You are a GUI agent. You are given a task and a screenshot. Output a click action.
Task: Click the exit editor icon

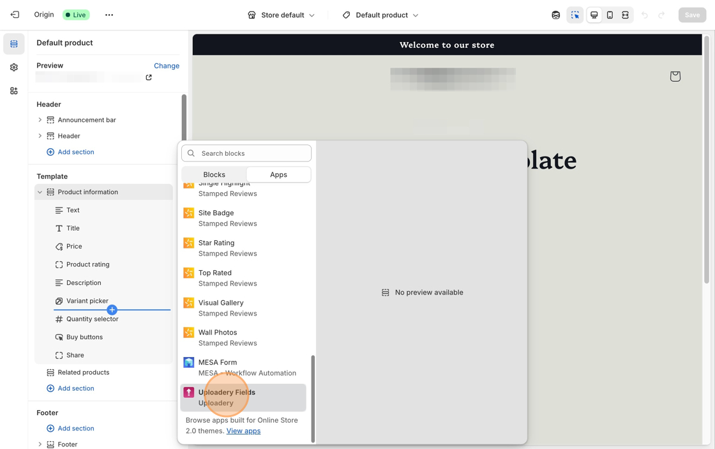point(15,15)
